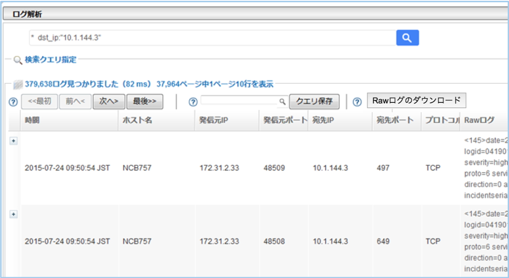Click the help icon next to the query save field
The image size is (509, 278).
click(192, 101)
